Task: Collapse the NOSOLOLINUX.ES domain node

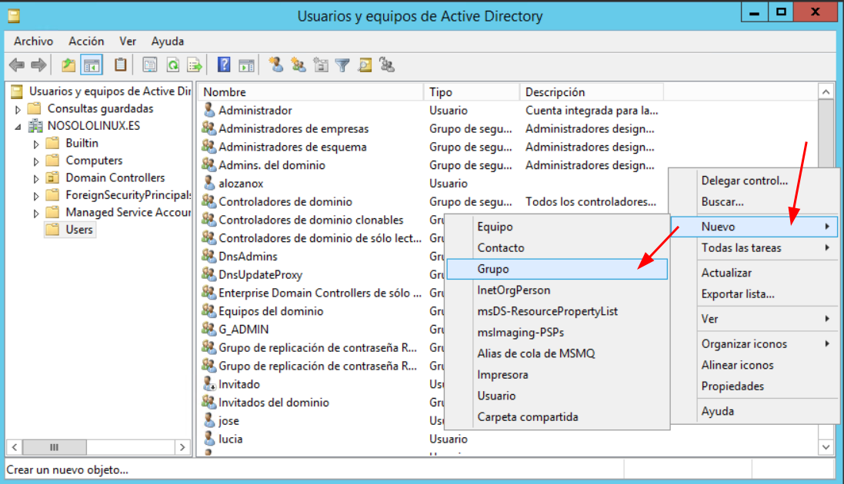Action: (x=18, y=126)
